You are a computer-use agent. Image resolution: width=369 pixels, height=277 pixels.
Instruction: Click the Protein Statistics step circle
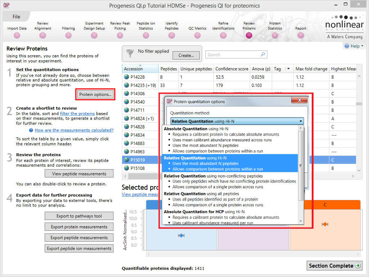coord(275,36)
